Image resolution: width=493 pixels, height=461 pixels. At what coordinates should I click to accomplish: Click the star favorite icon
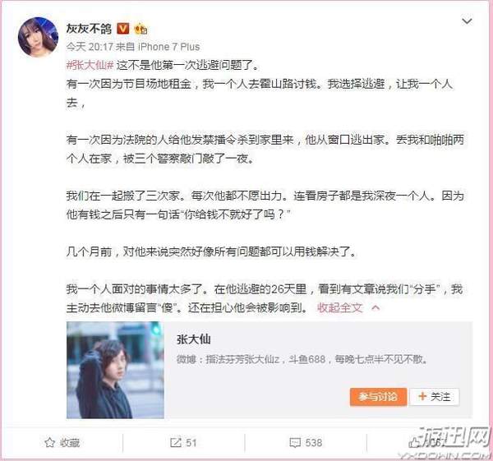click(49, 443)
